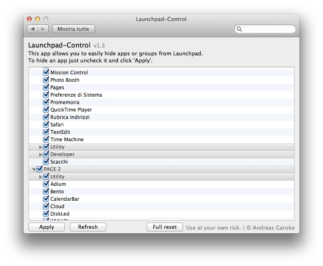Toggle the Promemoria checkbox

[46, 102]
